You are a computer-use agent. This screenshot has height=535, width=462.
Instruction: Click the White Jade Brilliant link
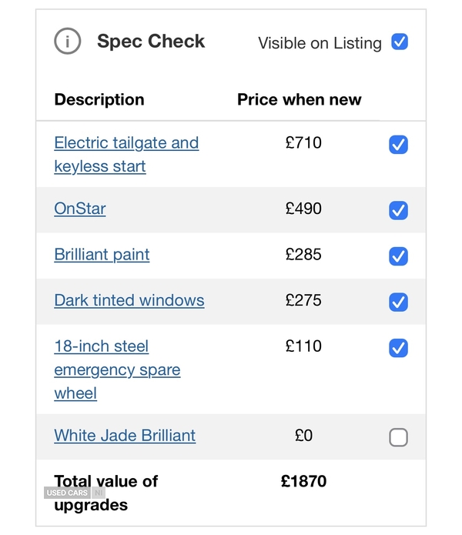125,436
